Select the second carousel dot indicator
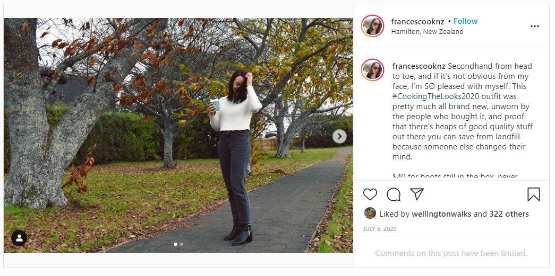The height and width of the screenshot is (276, 555). click(x=181, y=244)
